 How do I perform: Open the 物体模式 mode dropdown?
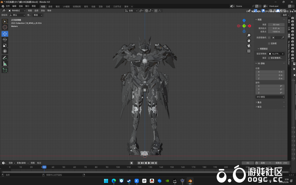click(17, 11)
